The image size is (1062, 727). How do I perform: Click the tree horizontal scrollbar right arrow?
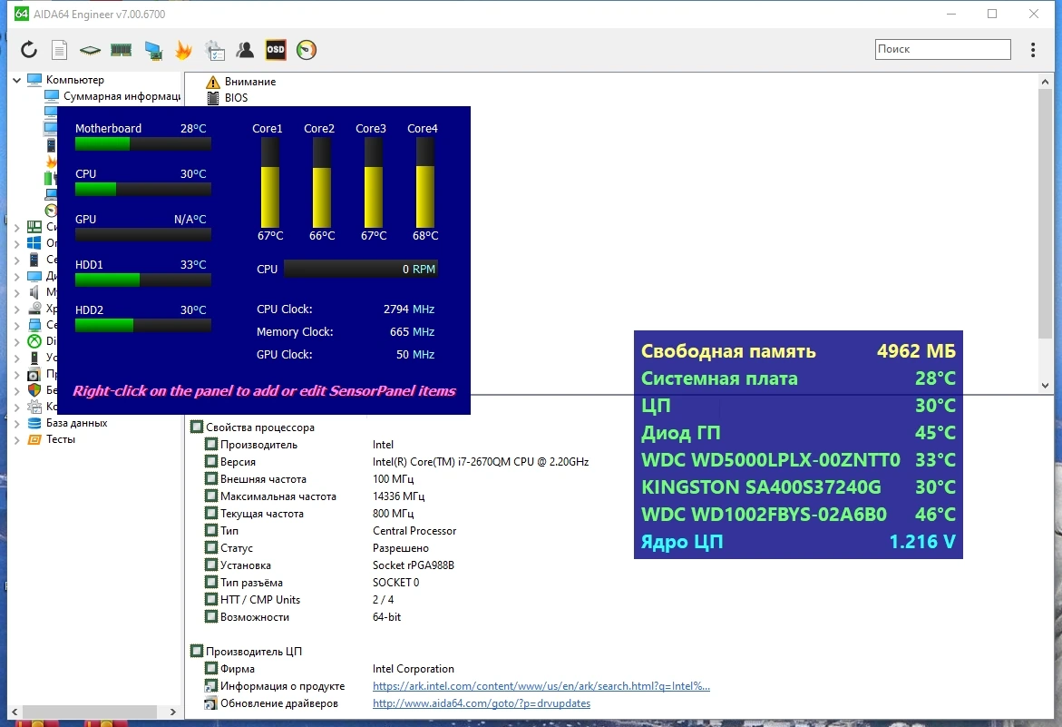pyautogui.click(x=172, y=712)
